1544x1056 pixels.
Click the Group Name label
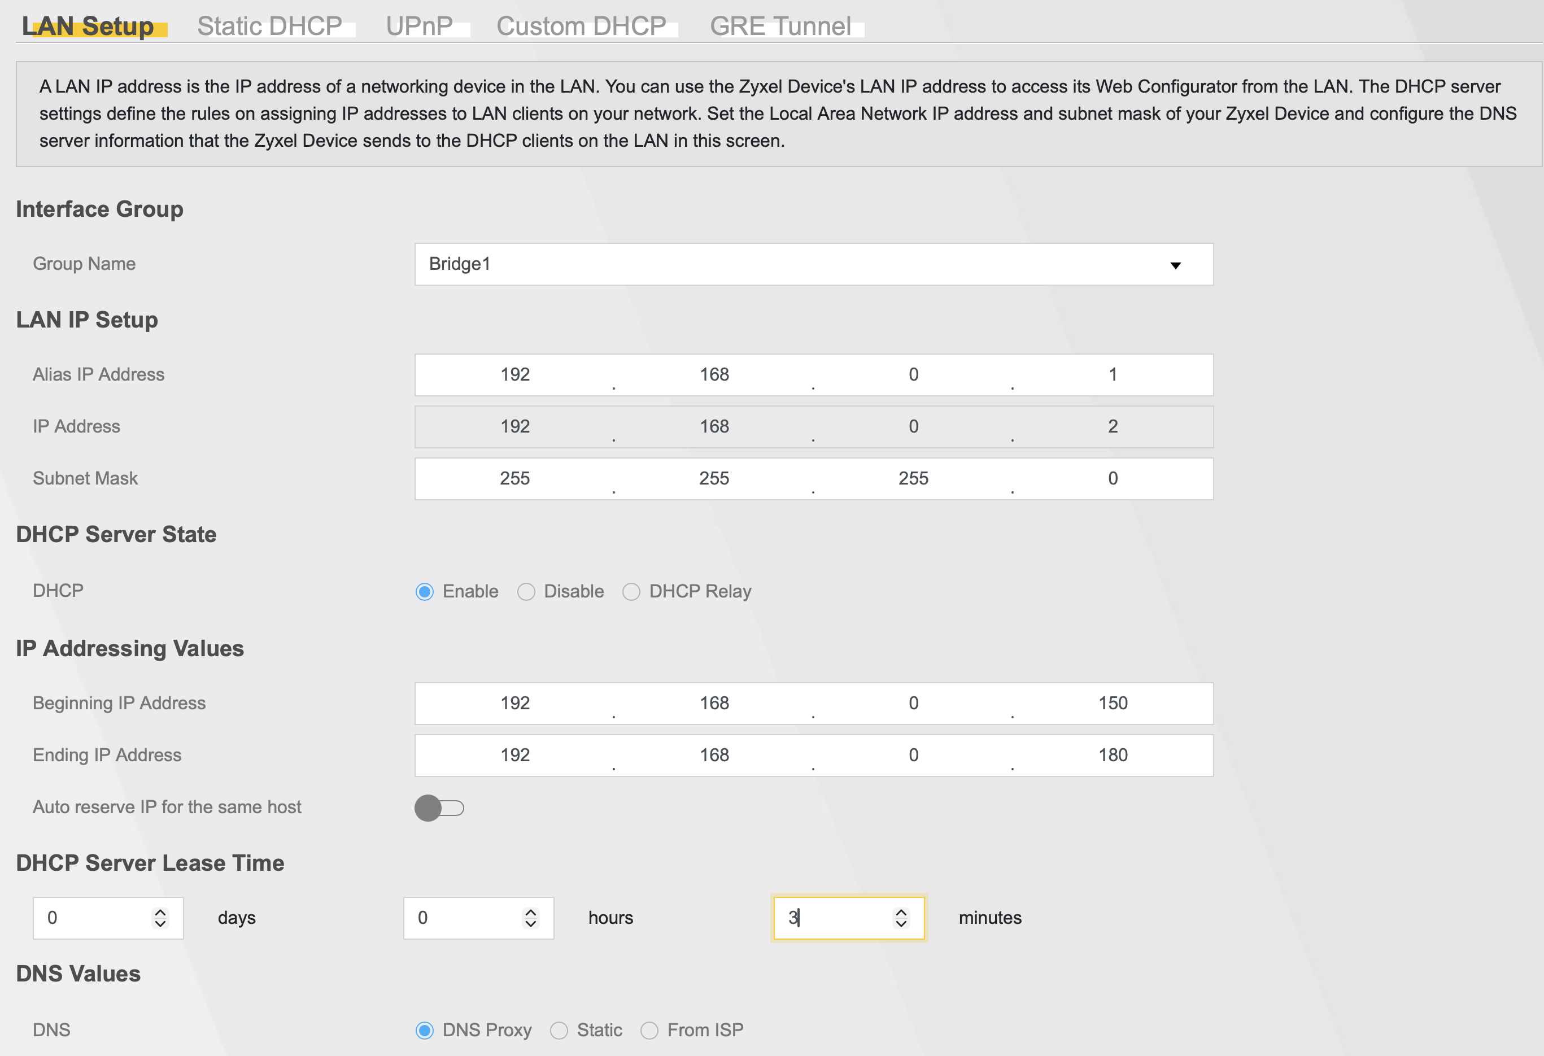click(x=84, y=264)
